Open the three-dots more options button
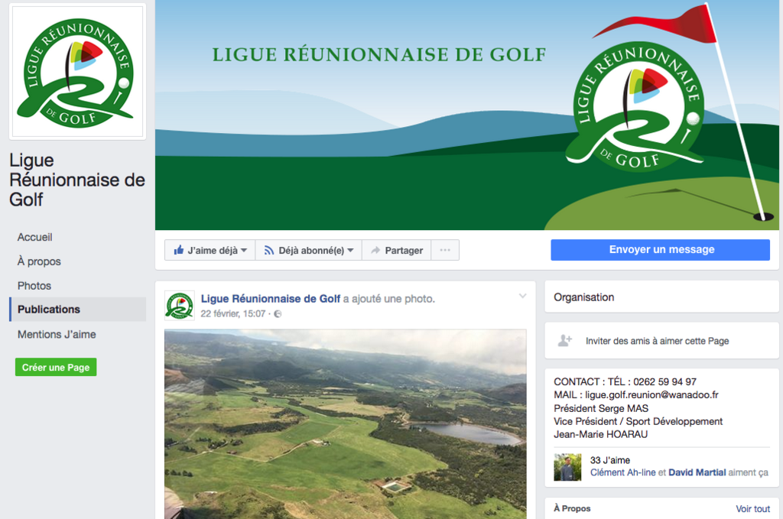Image resolution: width=783 pixels, height=519 pixels. (x=445, y=250)
